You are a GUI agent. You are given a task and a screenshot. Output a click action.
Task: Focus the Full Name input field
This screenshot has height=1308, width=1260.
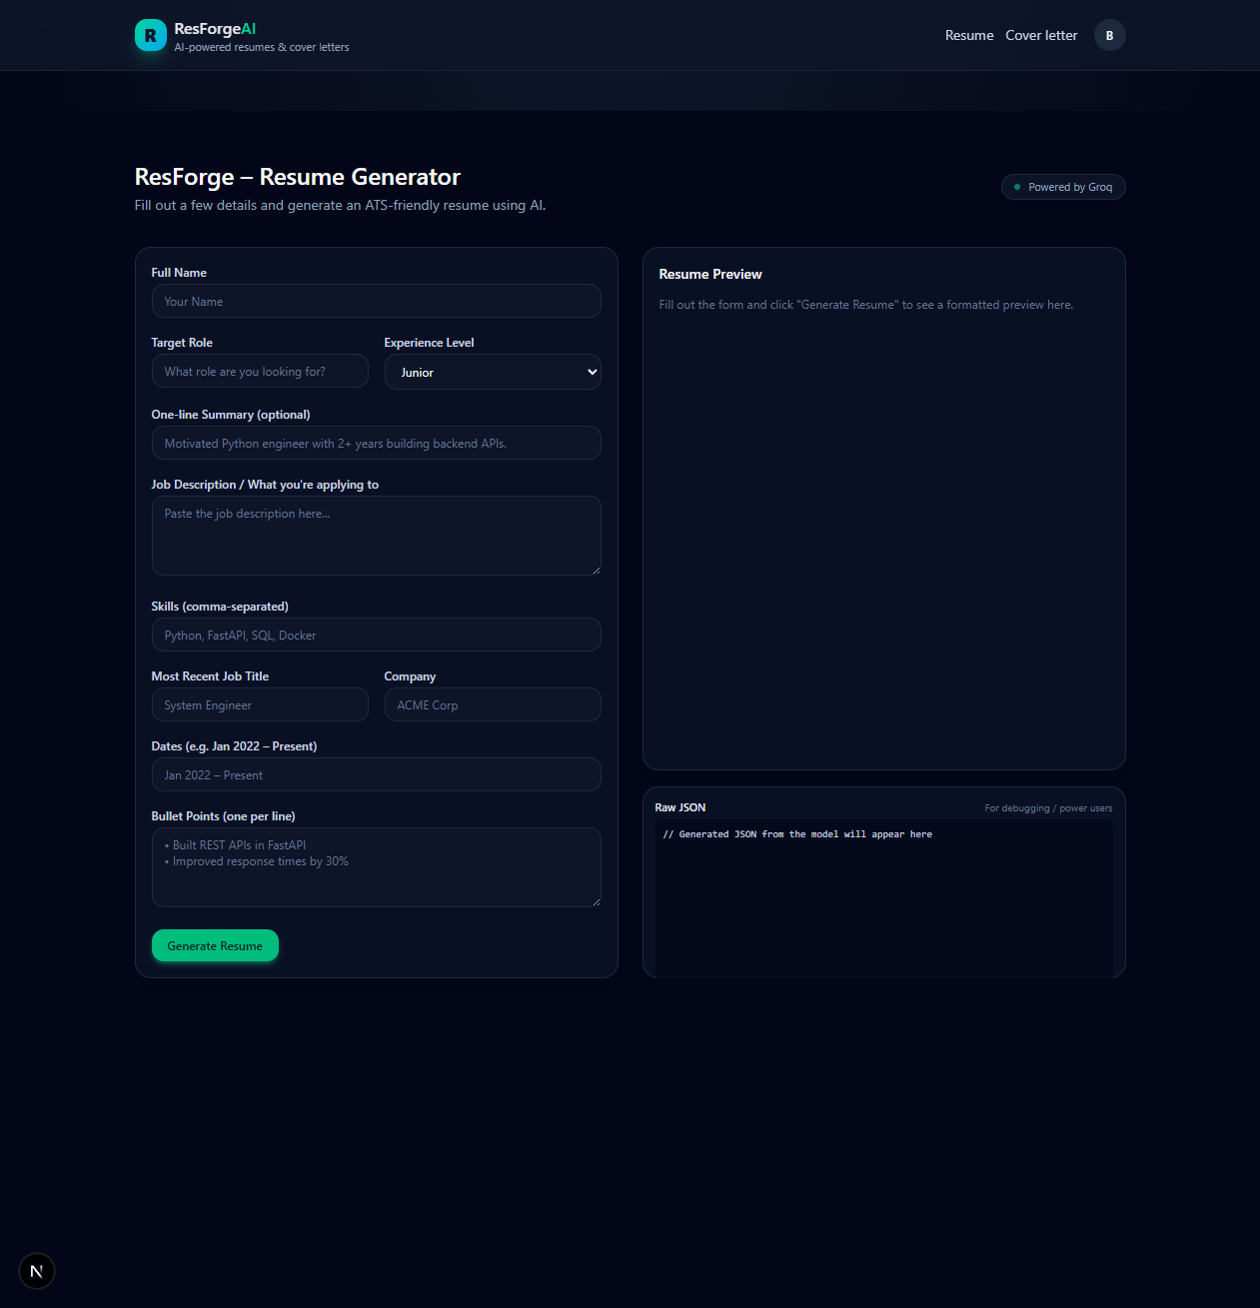click(x=376, y=301)
